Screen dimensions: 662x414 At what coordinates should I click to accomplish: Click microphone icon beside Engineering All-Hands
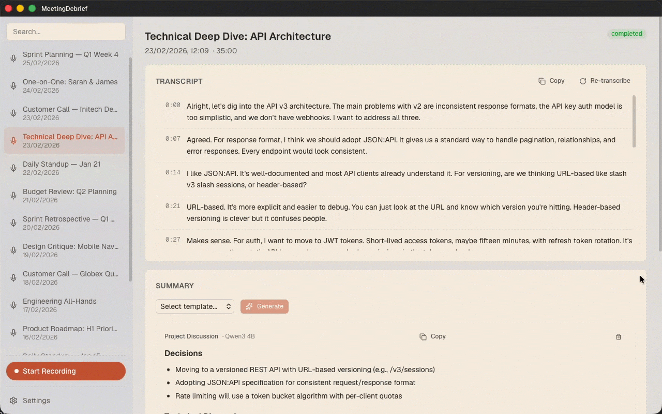coord(13,305)
